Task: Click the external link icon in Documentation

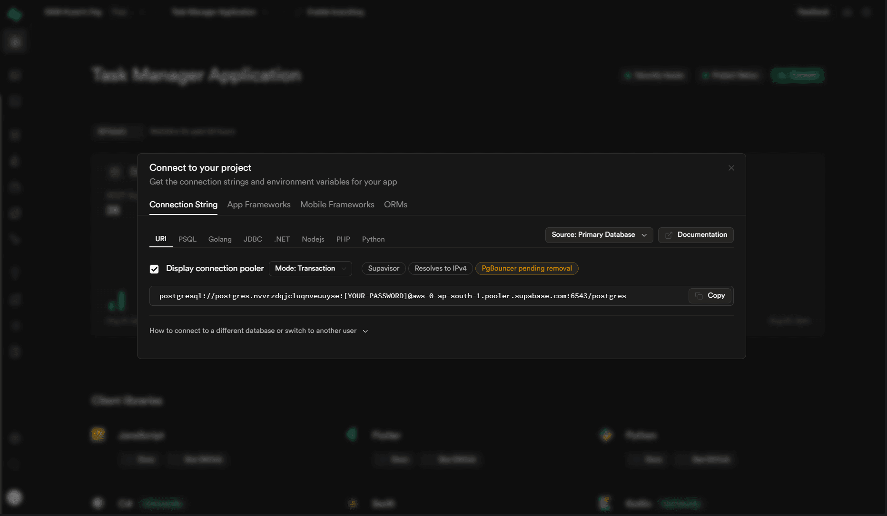Action: (x=669, y=235)
